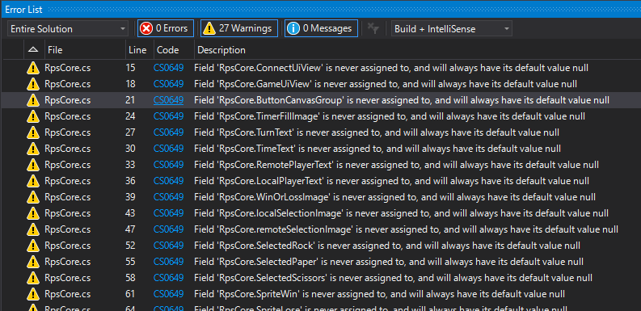The height and width of the screenshot is (311, 641).
Task: Click warning icon on line 18 row
Action: click(x=33, y=84)
